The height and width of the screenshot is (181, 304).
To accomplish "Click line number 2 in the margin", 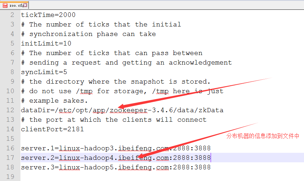I will click(12, 15).
